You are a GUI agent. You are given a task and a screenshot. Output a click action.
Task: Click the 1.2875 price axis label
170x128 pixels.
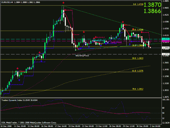tap(166, 97)
